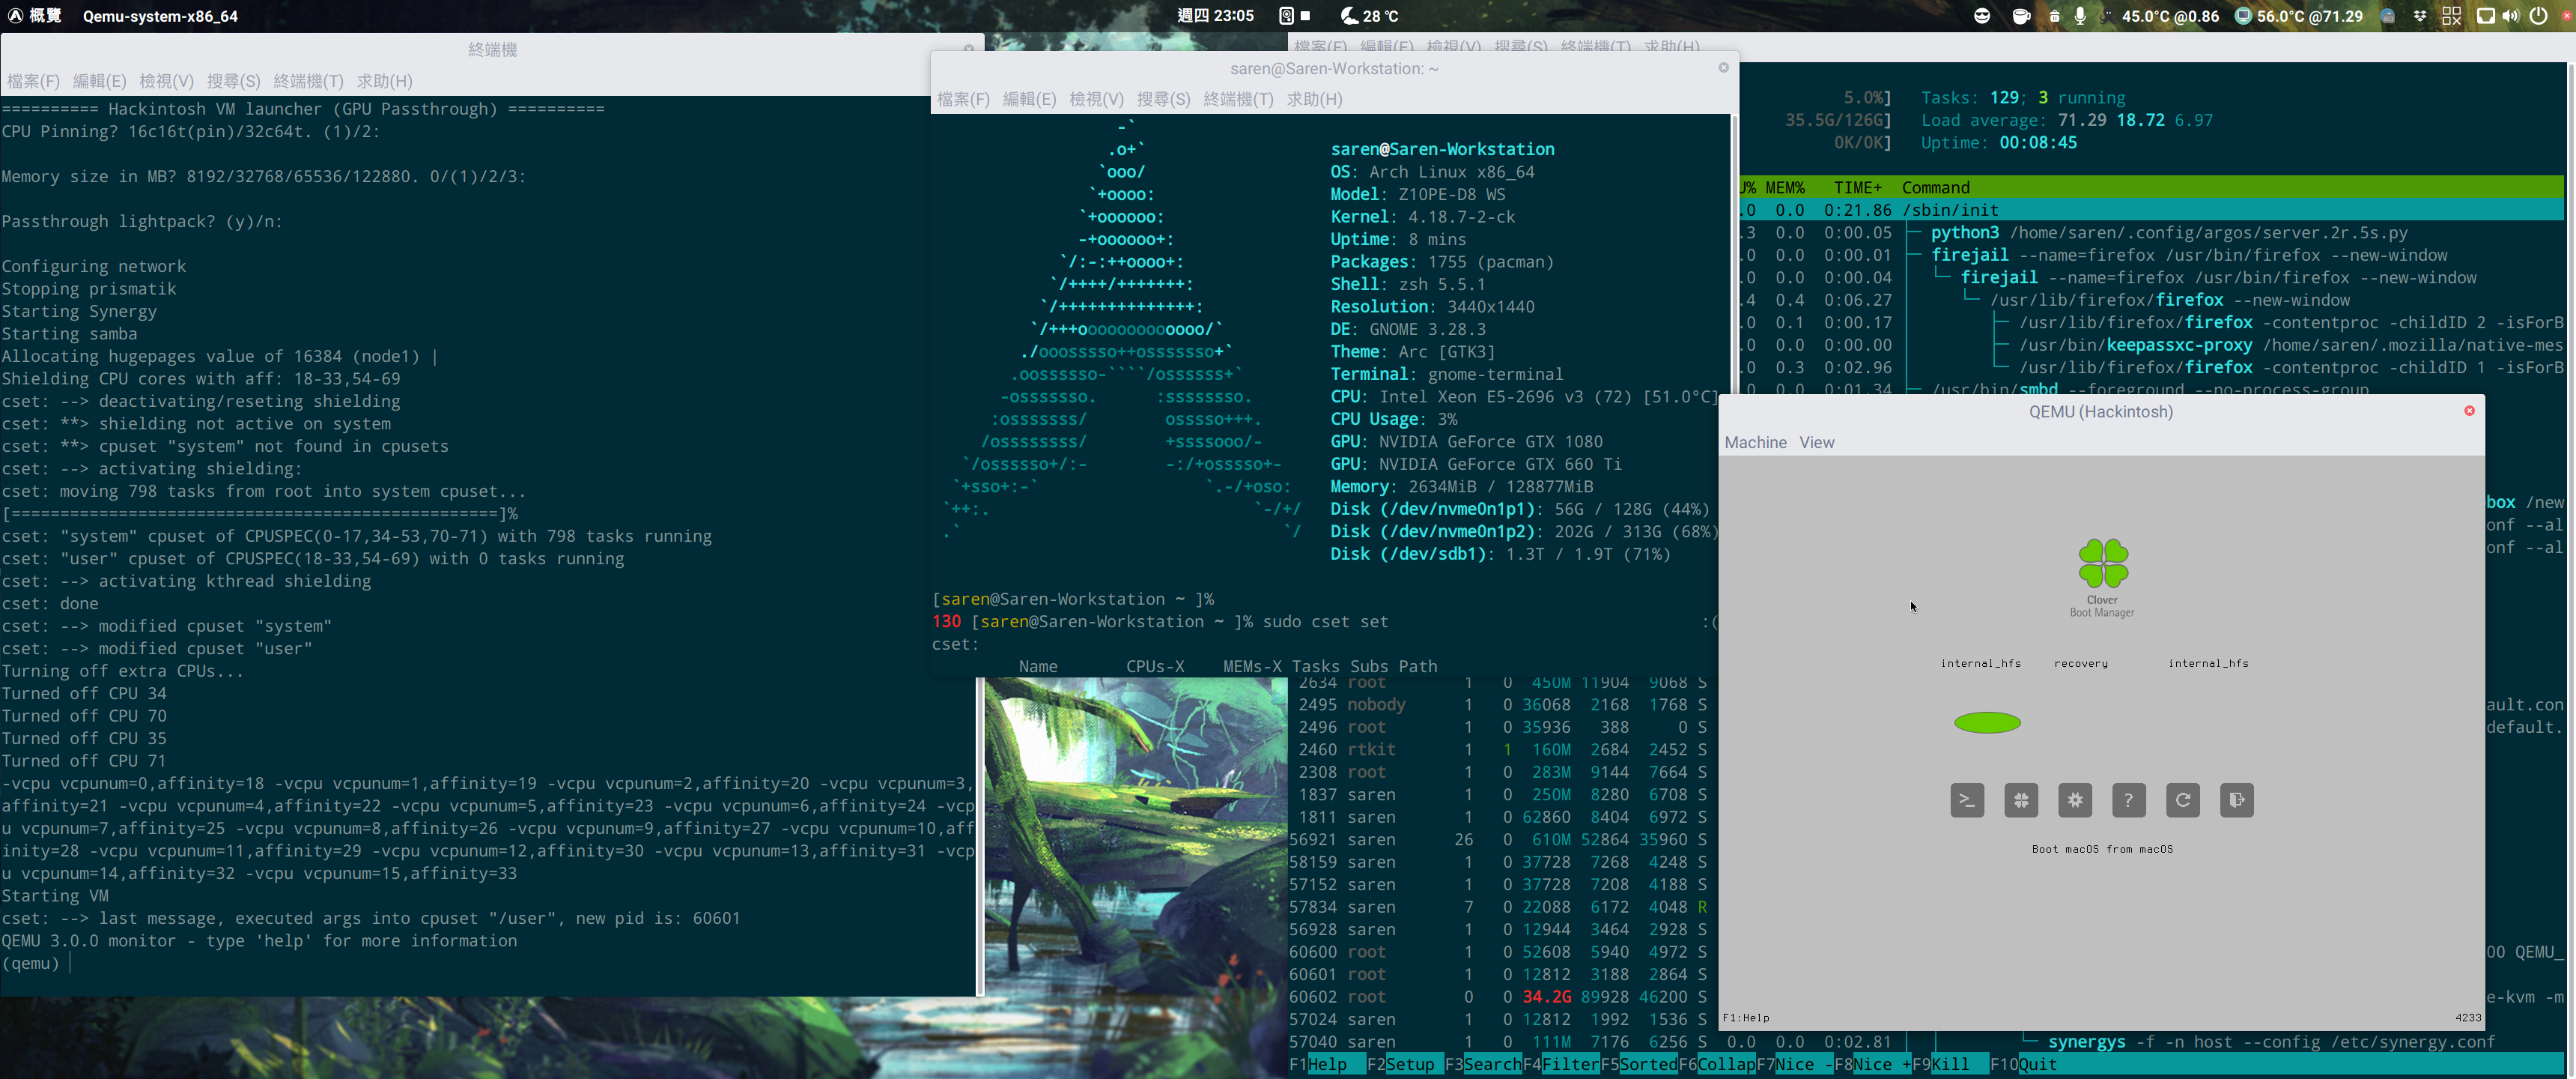Open the power menu in top bar
The image size is (2576, 1079).
coord(2538,16)
